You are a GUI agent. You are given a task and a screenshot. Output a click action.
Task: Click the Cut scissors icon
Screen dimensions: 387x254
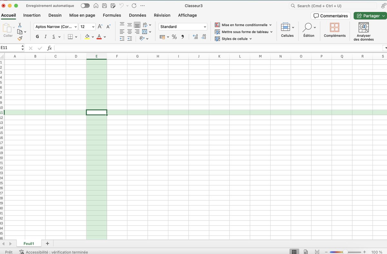[x=20, y=25]
